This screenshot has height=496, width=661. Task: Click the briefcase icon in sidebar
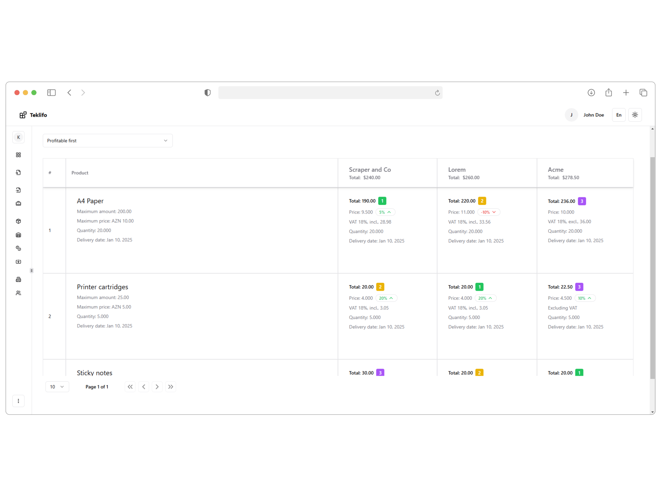(19, 204)
